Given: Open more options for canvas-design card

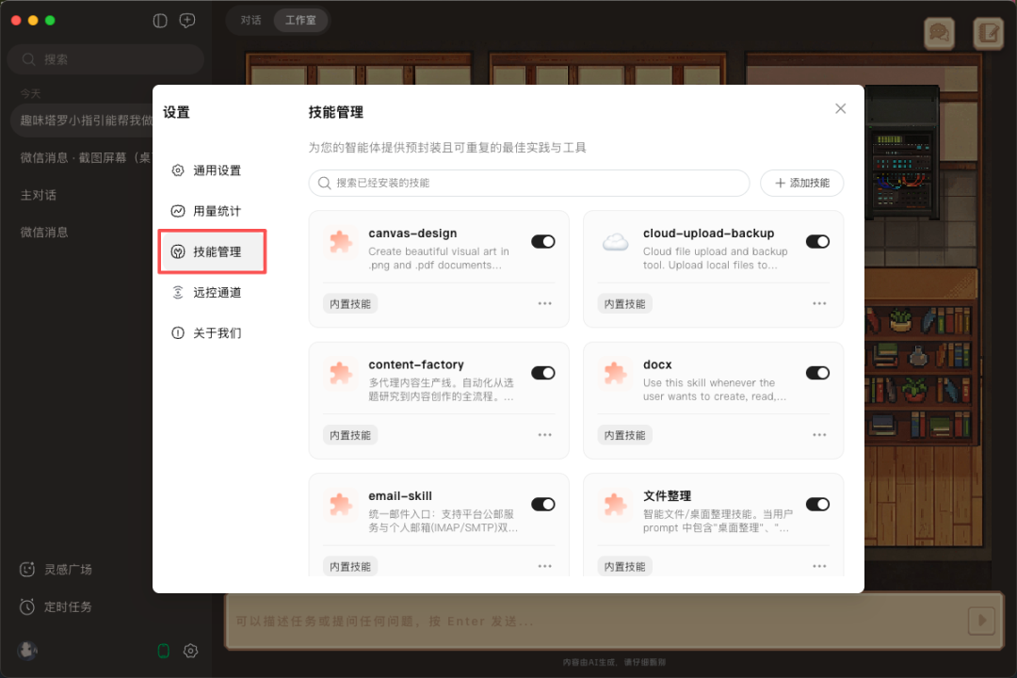Looking at the screenshot, I should pos(545,303).
